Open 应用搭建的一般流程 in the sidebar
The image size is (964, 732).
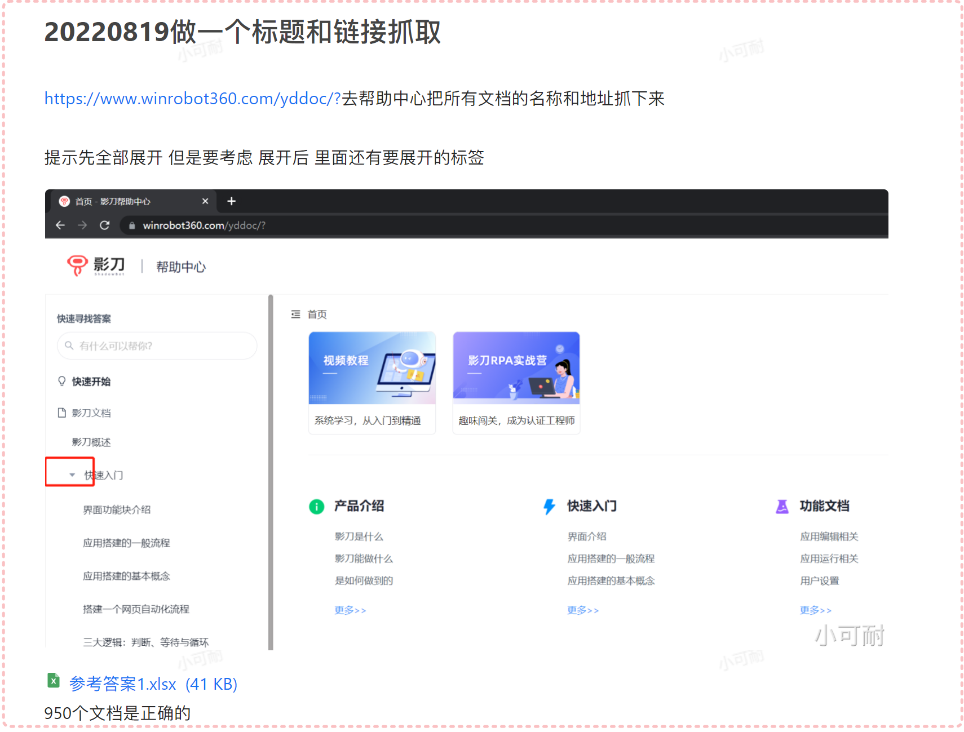tap(126, 543)
